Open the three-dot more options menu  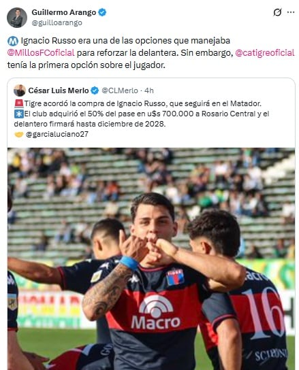(x=291, y=12)
